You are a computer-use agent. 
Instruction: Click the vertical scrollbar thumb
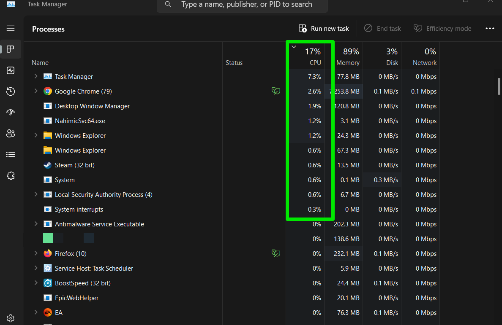(x=499, y=86)
